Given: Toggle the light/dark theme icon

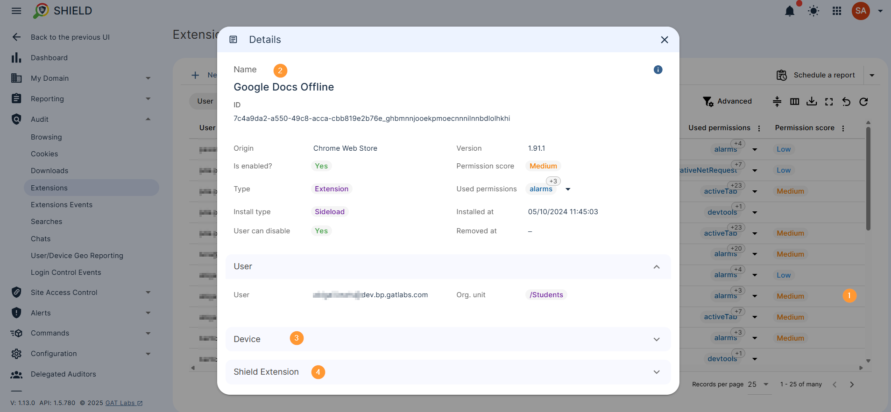Looking at the screenshot, I should coord(813,11).
